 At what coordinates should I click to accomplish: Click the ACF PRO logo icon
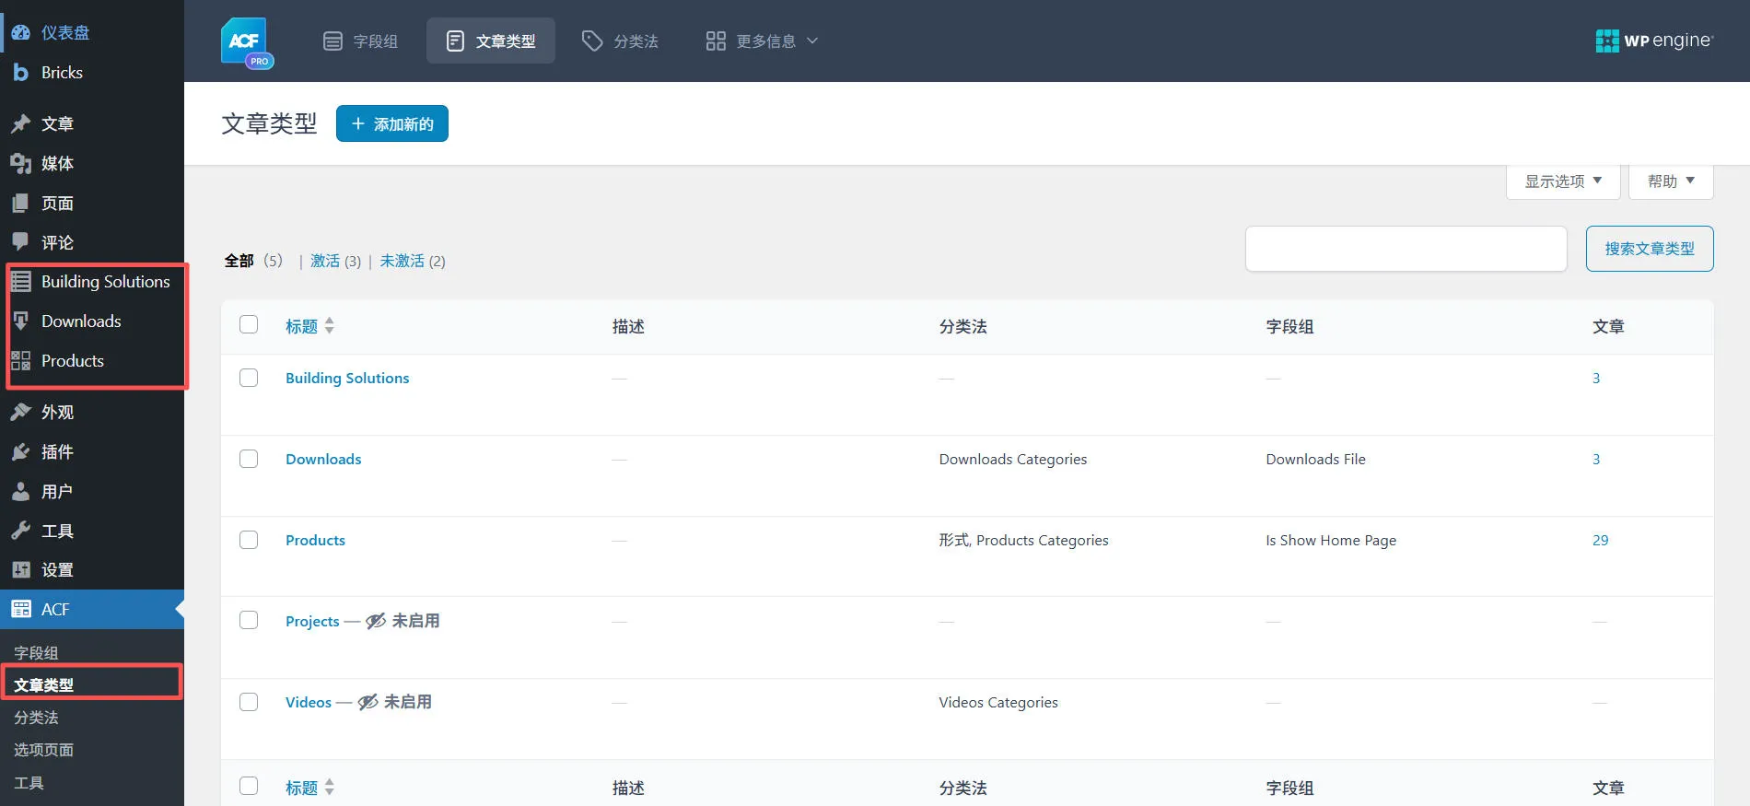247,42
